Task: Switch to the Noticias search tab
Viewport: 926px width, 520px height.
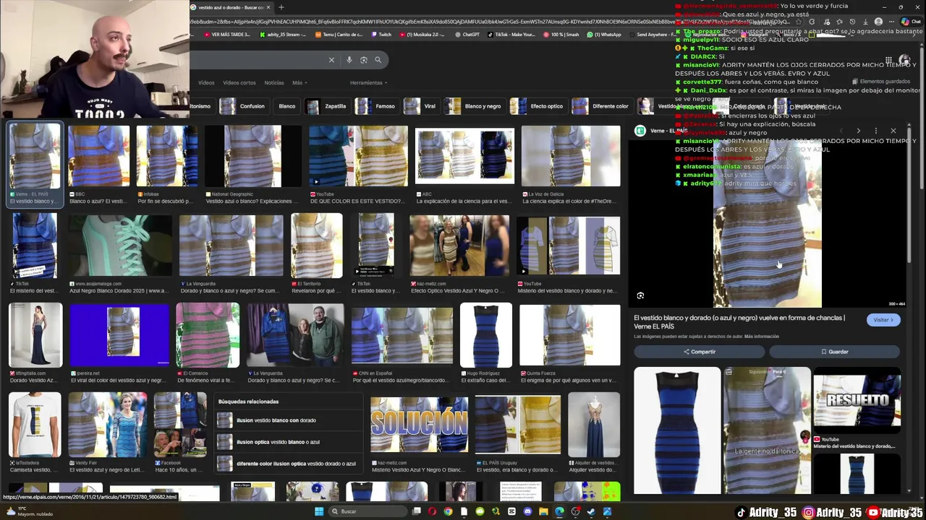Action: pos(274,82)
